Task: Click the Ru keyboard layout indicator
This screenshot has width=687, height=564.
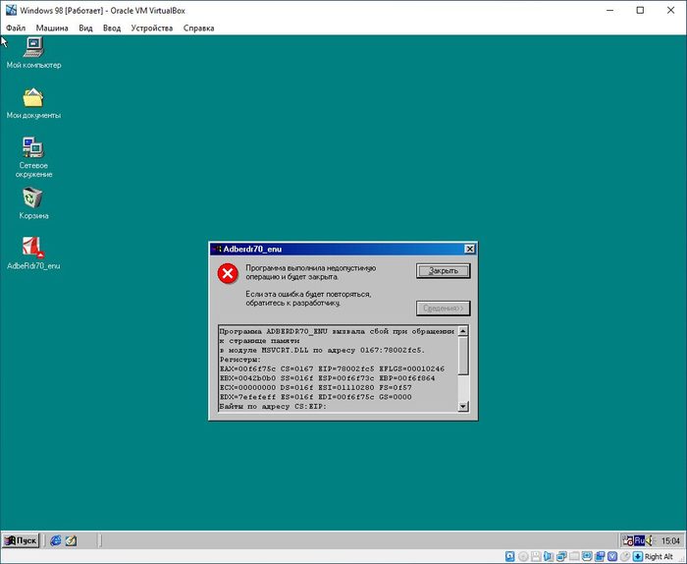Action: coord(639,540)
